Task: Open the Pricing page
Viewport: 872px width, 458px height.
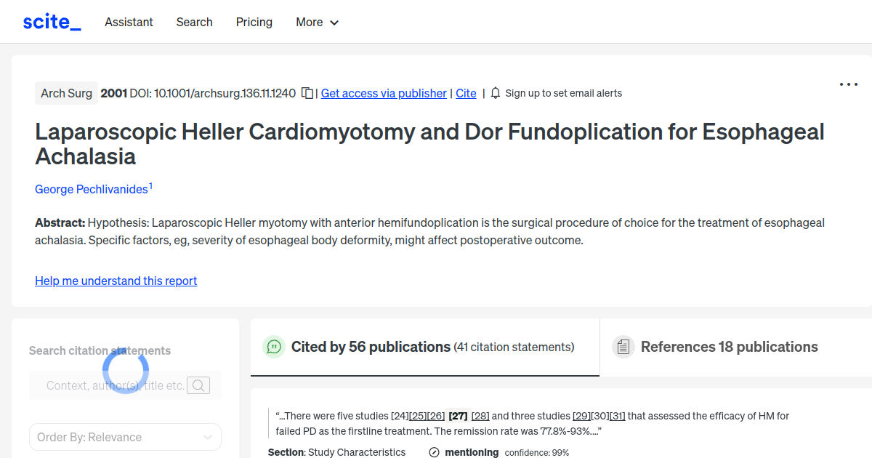Action: pyautogui.click(x=254, y=22)
